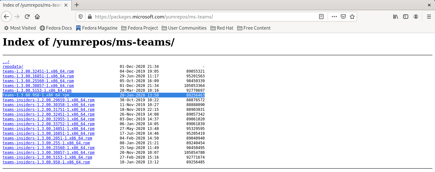Click the file size 105053364
The image size is (435, 172).
point(194,86)
